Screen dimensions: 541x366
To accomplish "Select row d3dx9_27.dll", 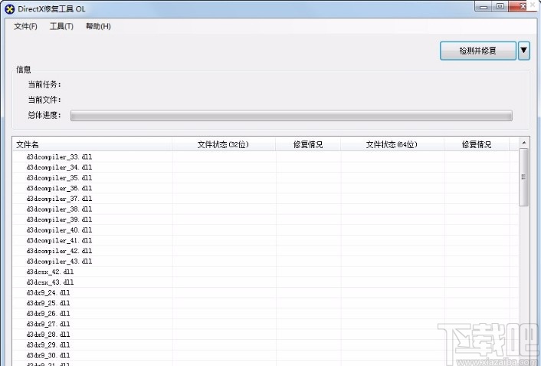I will click(266, 324).
